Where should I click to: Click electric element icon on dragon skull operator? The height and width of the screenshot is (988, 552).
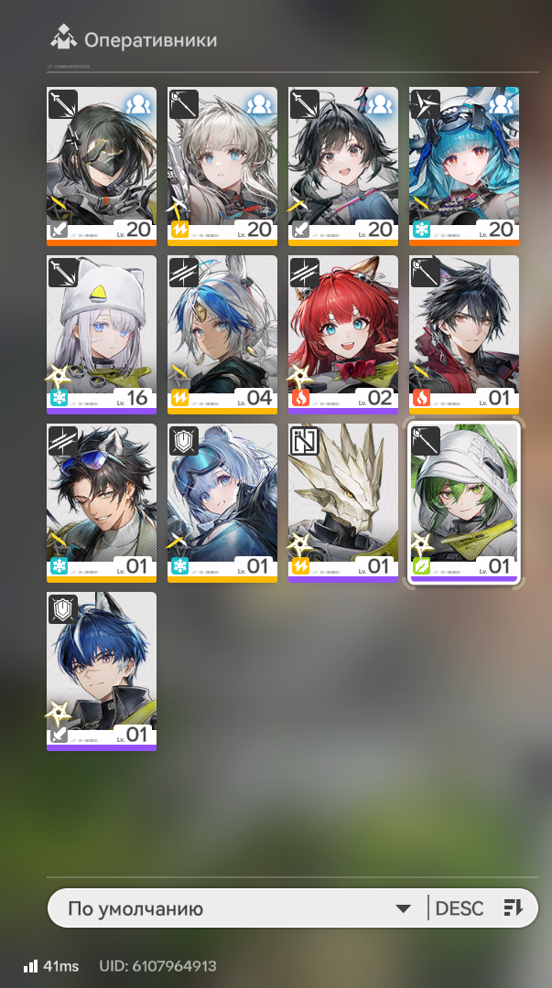pyautogui.click(x=299, y=566)
